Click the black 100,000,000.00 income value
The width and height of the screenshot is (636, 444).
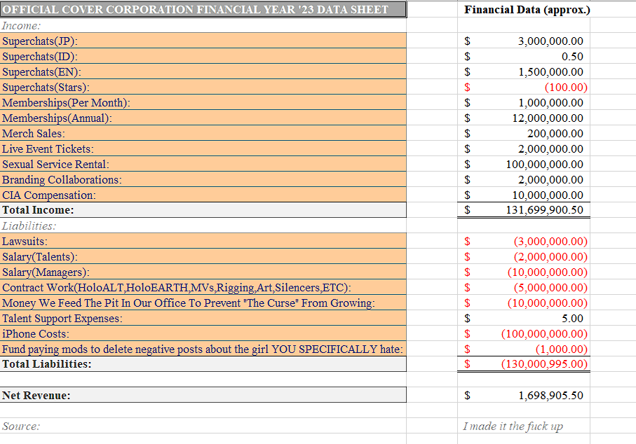tap(544, 164)
